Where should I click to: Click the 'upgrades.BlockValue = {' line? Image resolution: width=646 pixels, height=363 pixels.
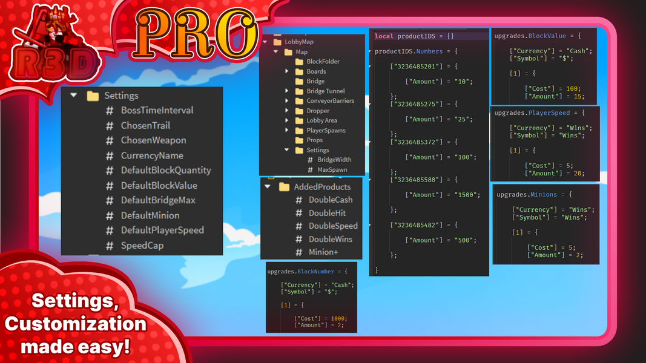pyautogui.click(x=538, y=36)
